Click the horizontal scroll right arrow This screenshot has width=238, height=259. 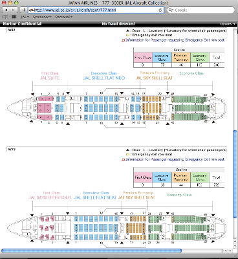[230, 251]
